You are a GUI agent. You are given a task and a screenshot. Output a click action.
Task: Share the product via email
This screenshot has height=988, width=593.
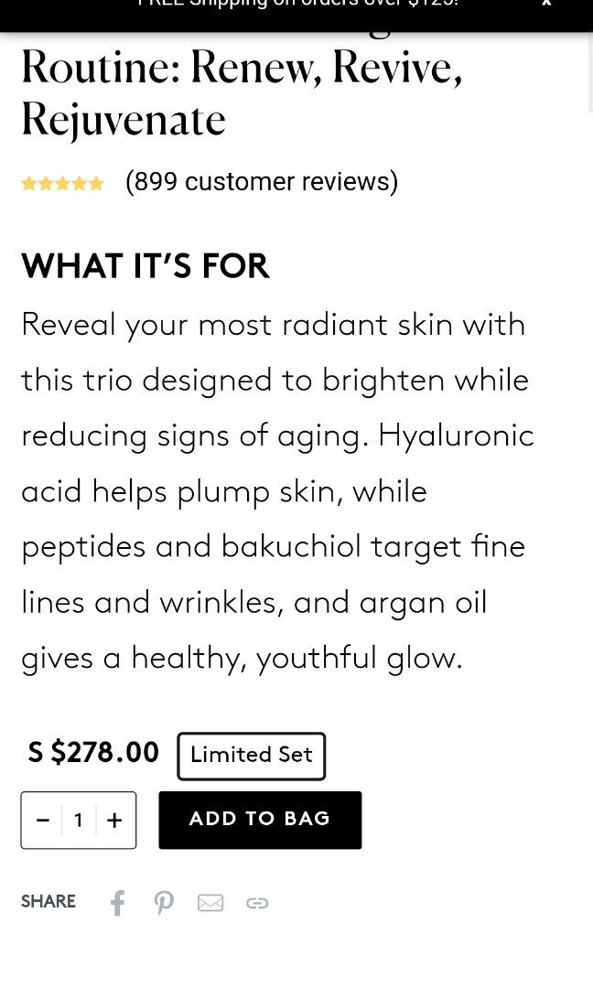pyautogui.click(x=210, y=903)
